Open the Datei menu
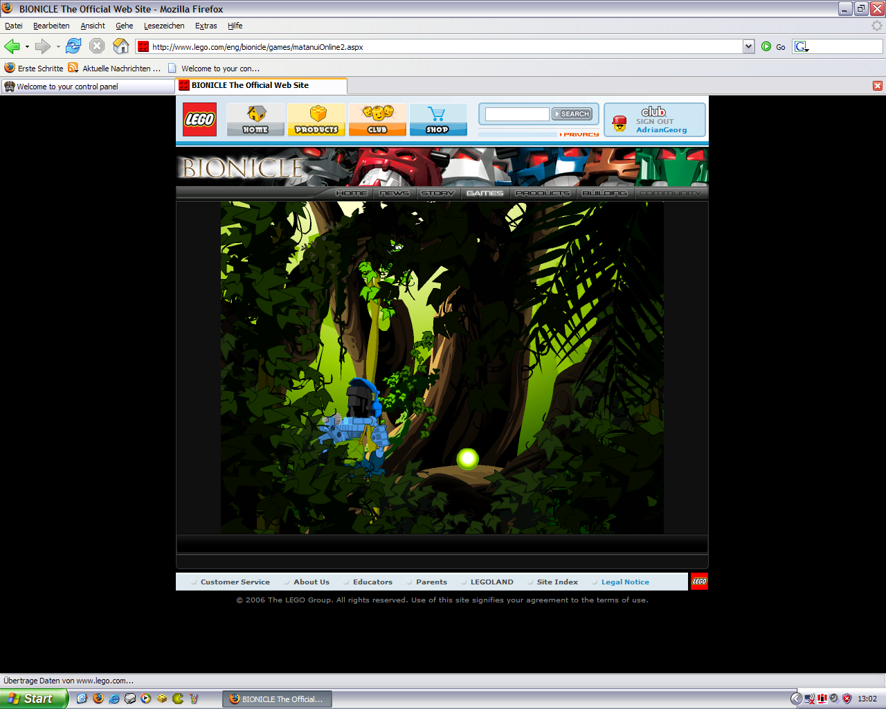The width and height of the screenshot is (886, 709). (14, 26)
